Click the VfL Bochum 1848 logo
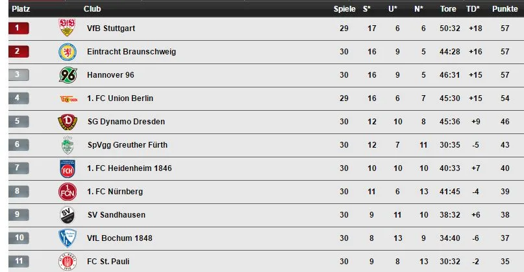This screenshot has height=272, width=524. click(68, 238)
